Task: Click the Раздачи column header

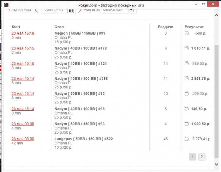Action: (166, 27)
